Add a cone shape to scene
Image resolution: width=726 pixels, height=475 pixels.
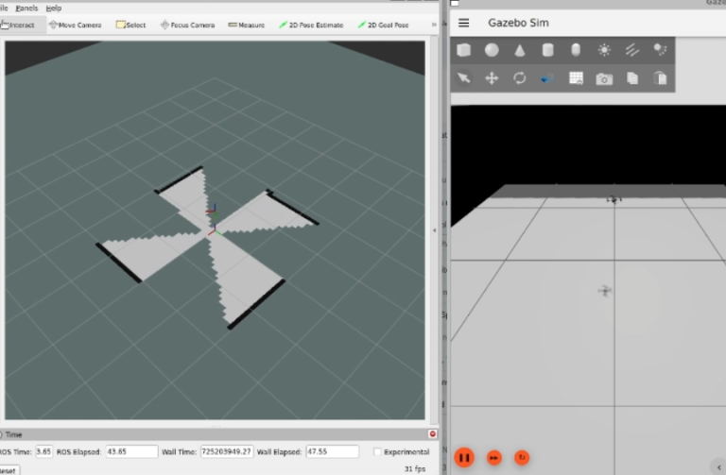tap(520, 50)
